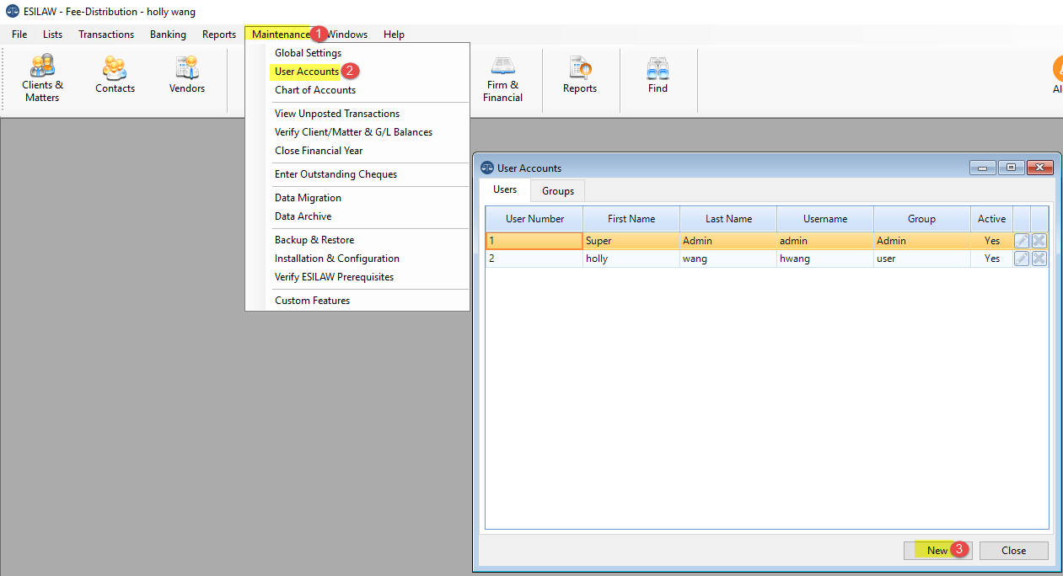Open the Windows menu
1063x576 pixels.
pos(347,35)
